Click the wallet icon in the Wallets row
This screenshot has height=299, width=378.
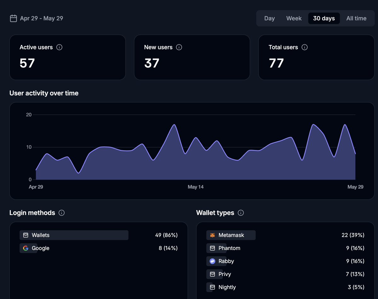[26, 235]
